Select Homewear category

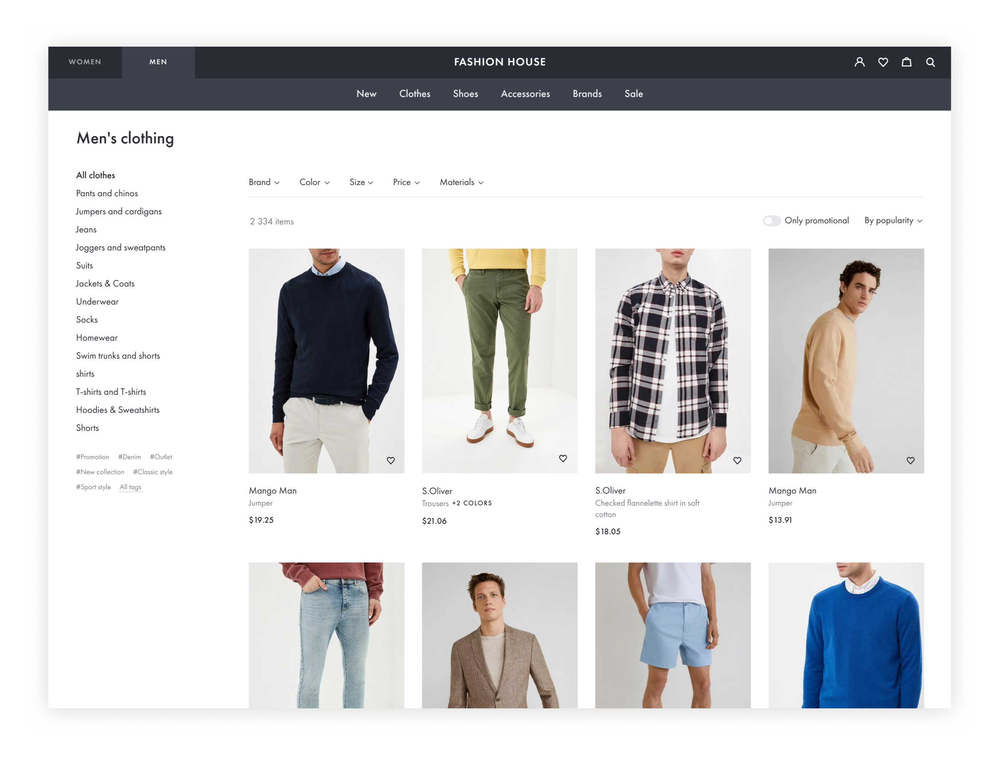tap(97, 338)
